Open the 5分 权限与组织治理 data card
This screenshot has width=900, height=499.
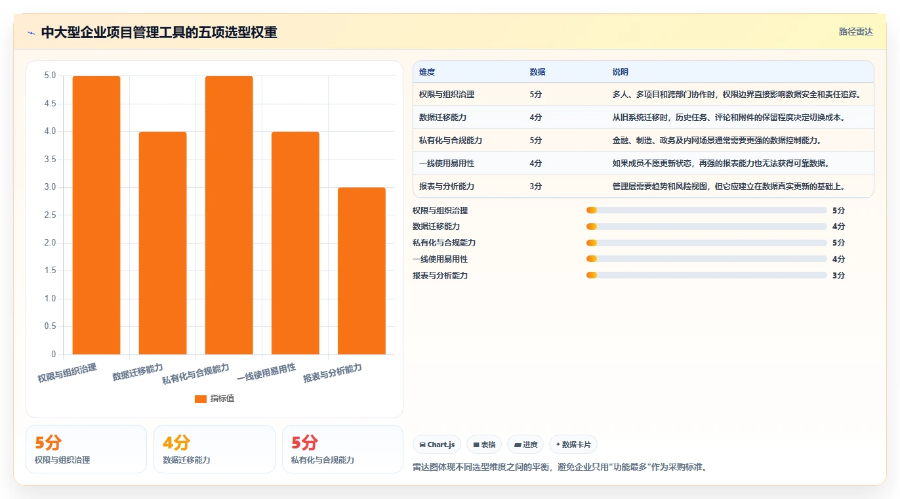(x=86, y=449)
